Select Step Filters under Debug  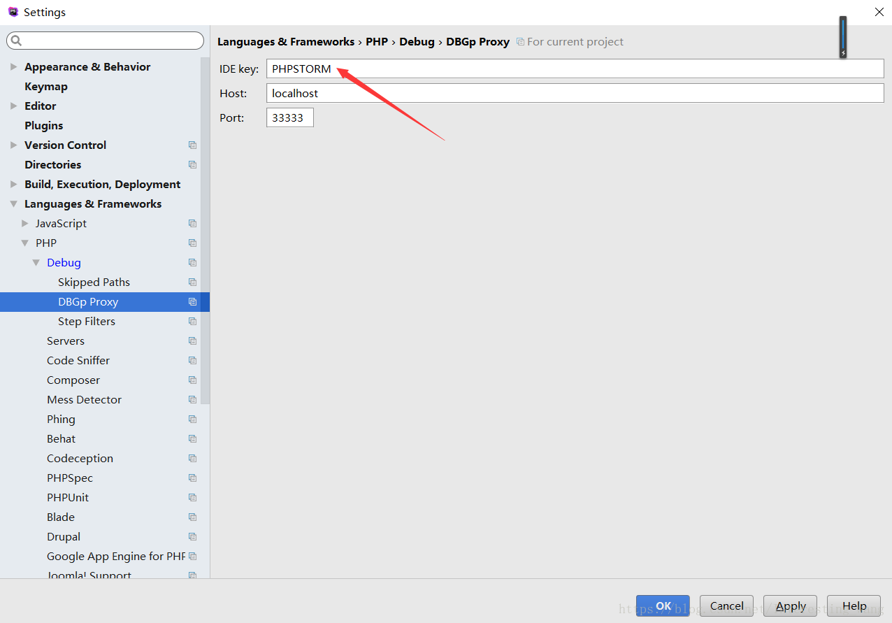pos(87,322)
